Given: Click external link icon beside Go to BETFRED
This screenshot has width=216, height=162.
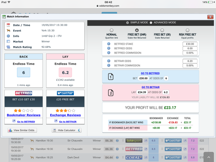Looking at the screenshot, I should [x=14, y=121].
